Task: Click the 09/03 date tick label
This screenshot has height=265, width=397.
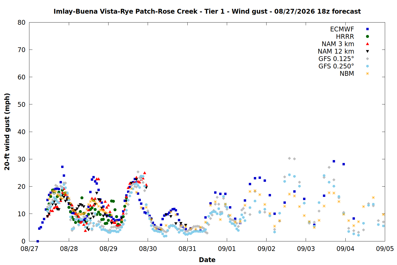Action: point(306,249)
